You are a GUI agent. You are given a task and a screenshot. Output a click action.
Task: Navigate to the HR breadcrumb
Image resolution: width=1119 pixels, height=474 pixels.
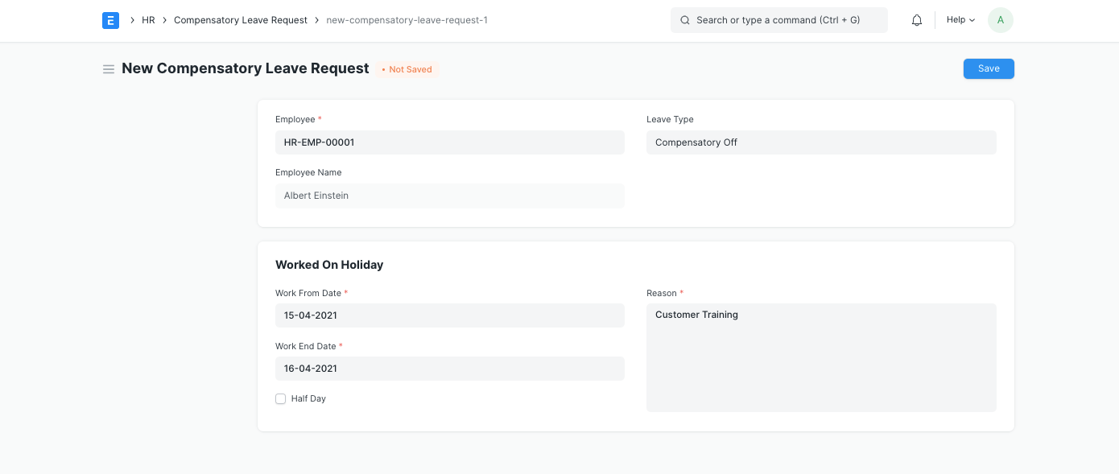(x=148, y=20)
